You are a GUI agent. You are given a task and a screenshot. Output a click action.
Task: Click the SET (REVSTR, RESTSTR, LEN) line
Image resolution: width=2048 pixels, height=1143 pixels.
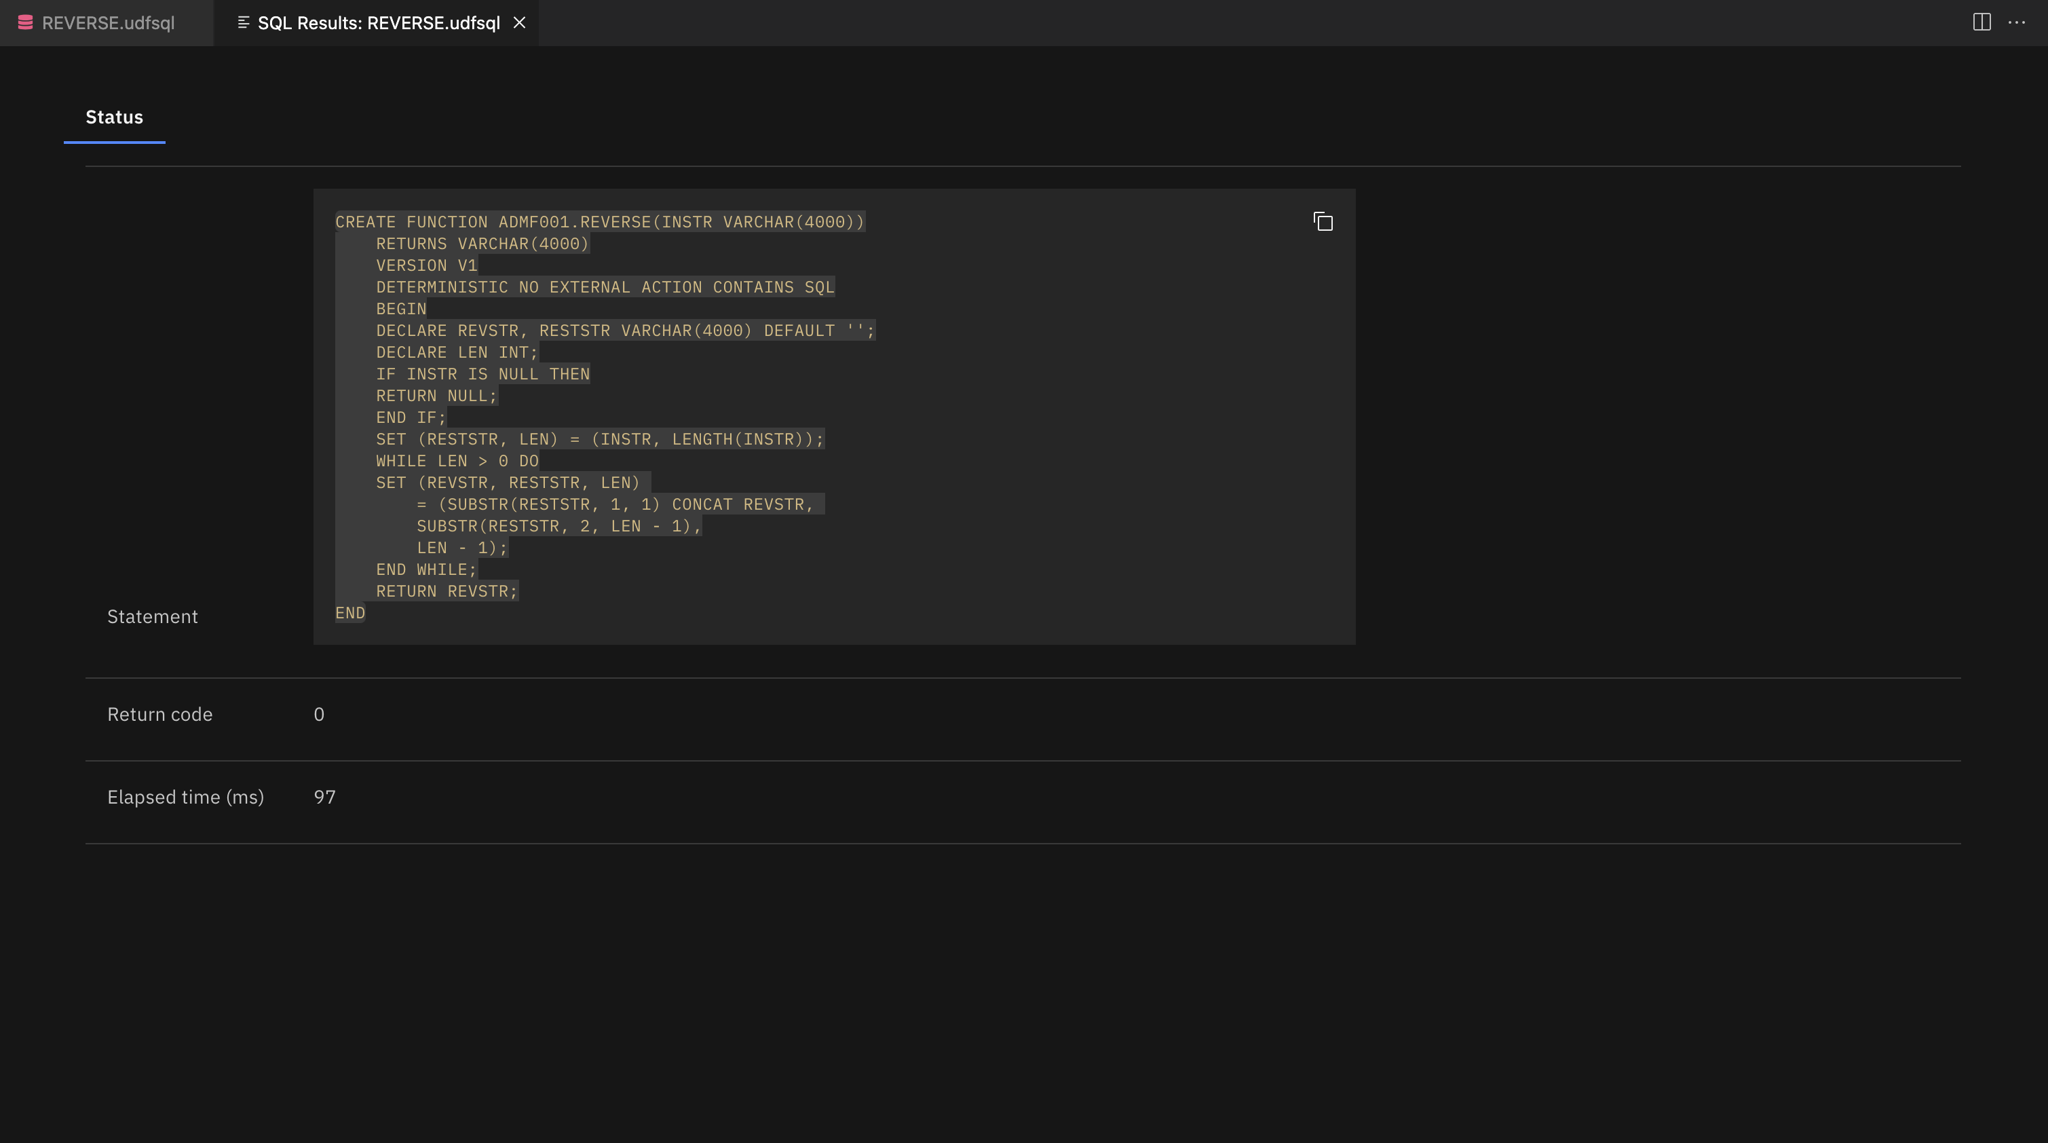point(508,483)
